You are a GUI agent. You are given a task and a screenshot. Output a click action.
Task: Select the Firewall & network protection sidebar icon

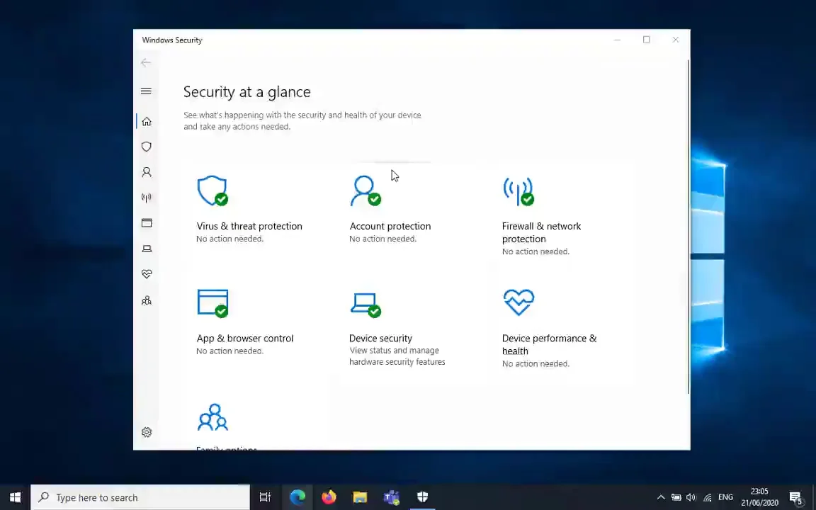pyautogui.click(x=146, y=198)
